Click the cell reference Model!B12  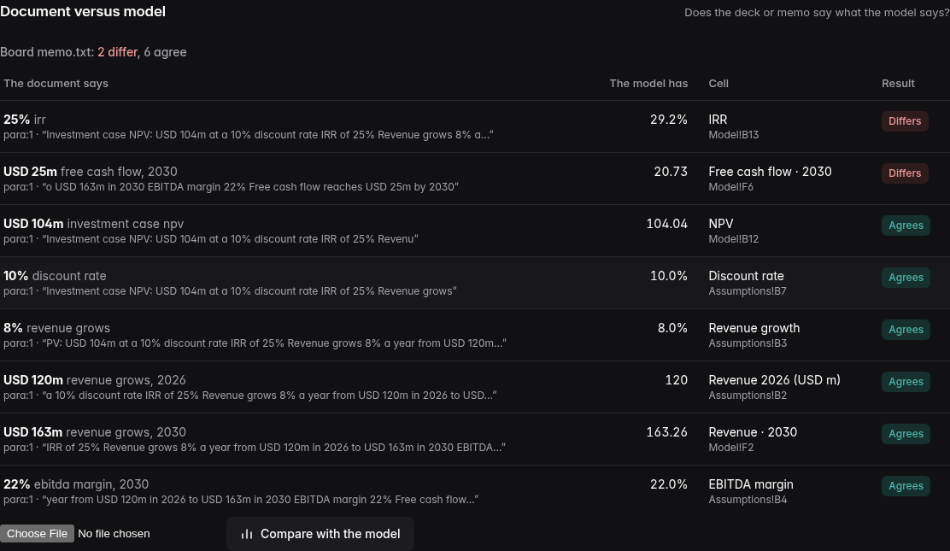coord(734,239)
